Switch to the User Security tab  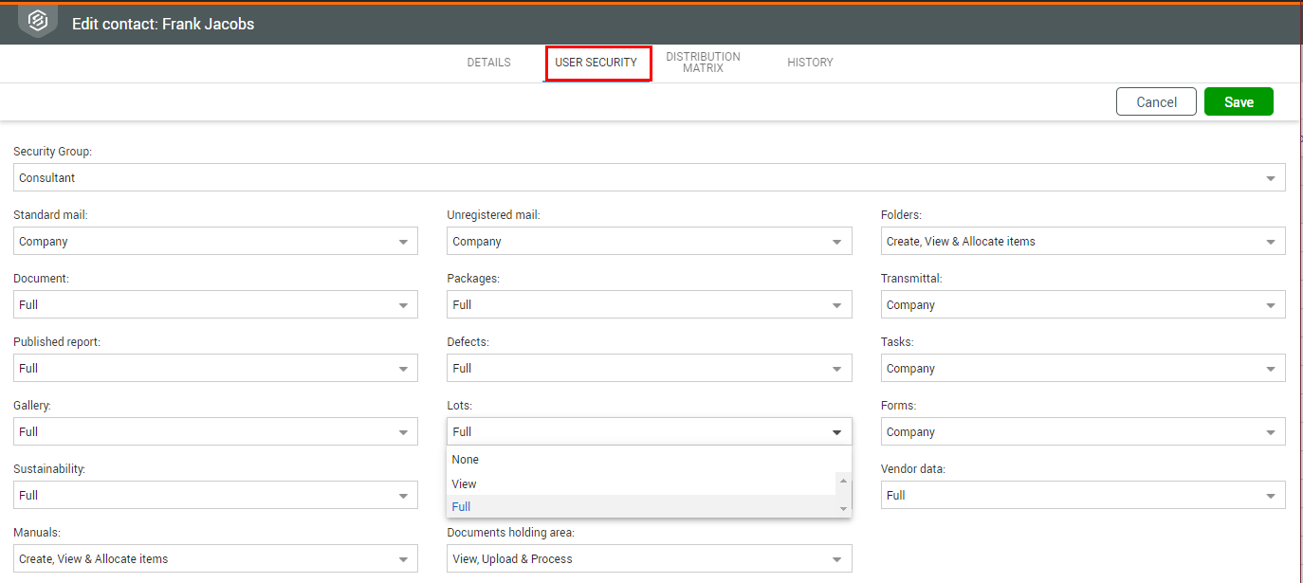596,63
